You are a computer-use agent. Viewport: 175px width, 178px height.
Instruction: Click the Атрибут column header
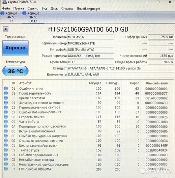pos(25,83)
